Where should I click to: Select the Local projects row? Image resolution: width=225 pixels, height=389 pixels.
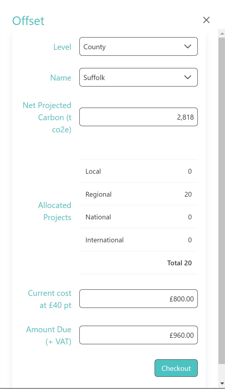coord(138,171)
